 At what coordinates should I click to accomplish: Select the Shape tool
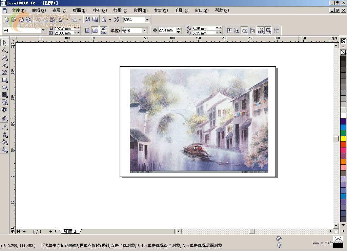pos(4,50)
